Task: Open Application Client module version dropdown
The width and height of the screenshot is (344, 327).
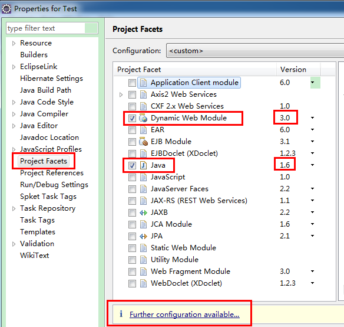Action: 315,83
